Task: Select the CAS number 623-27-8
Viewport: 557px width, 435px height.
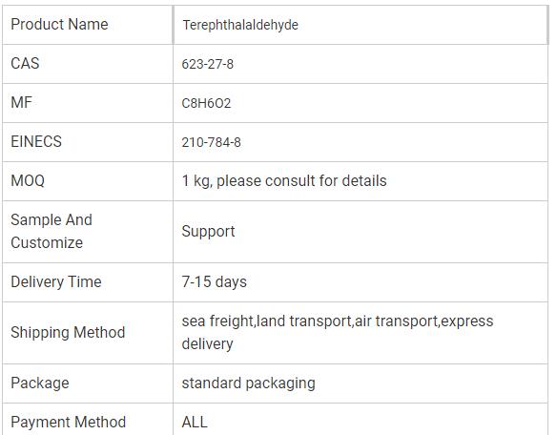Action: tap(208, 64)
